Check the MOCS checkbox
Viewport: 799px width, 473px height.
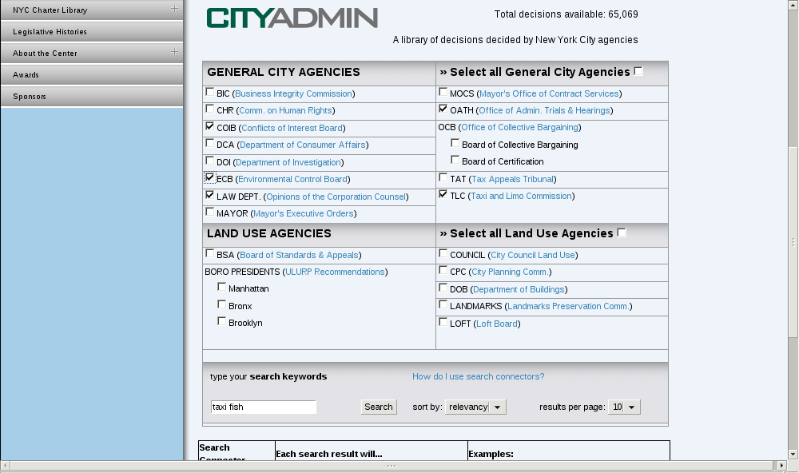(x=443, y=92)
